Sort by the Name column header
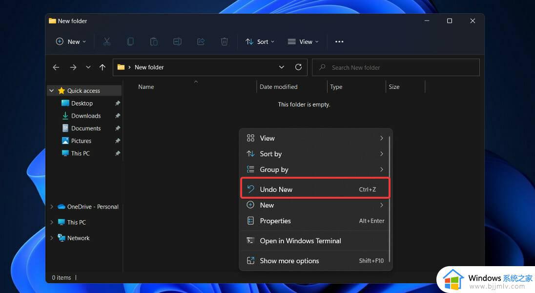This screenshot has width=535, height=293. [x=146, y=87]
